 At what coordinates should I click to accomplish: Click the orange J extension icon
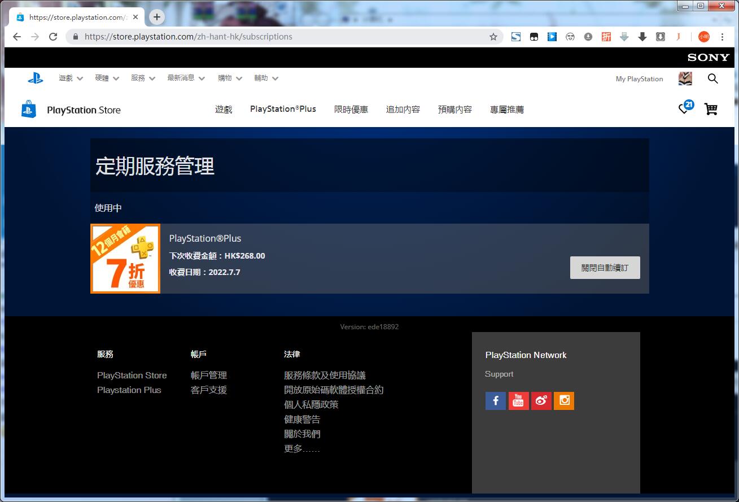pos(678,37)
